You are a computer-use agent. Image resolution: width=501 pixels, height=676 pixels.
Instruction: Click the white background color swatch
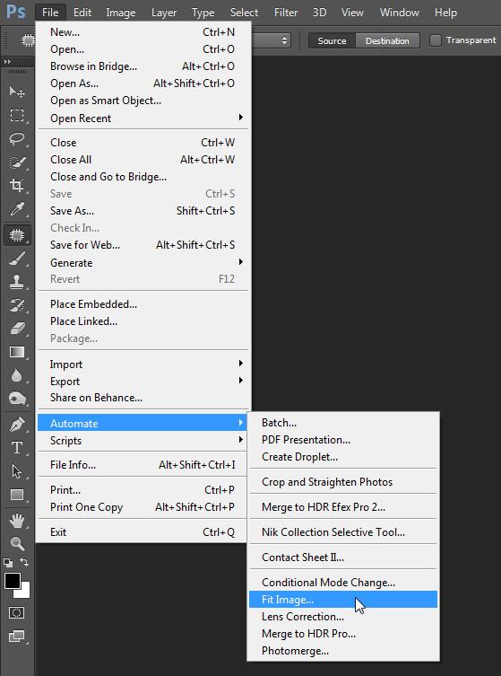click(x=24, y=593)
